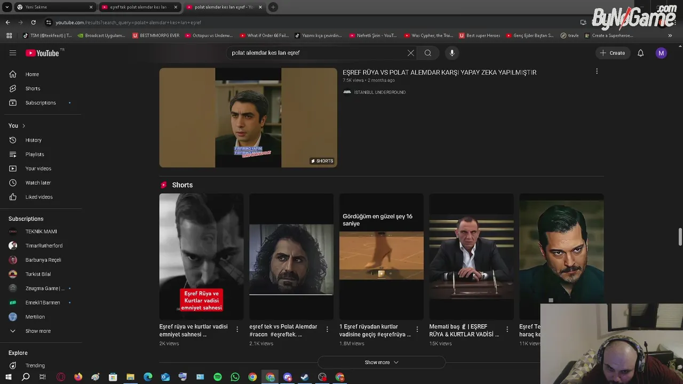Open the account avatar M menu
This screenshot has width=683, height=384.
click(x=661, y=53)
